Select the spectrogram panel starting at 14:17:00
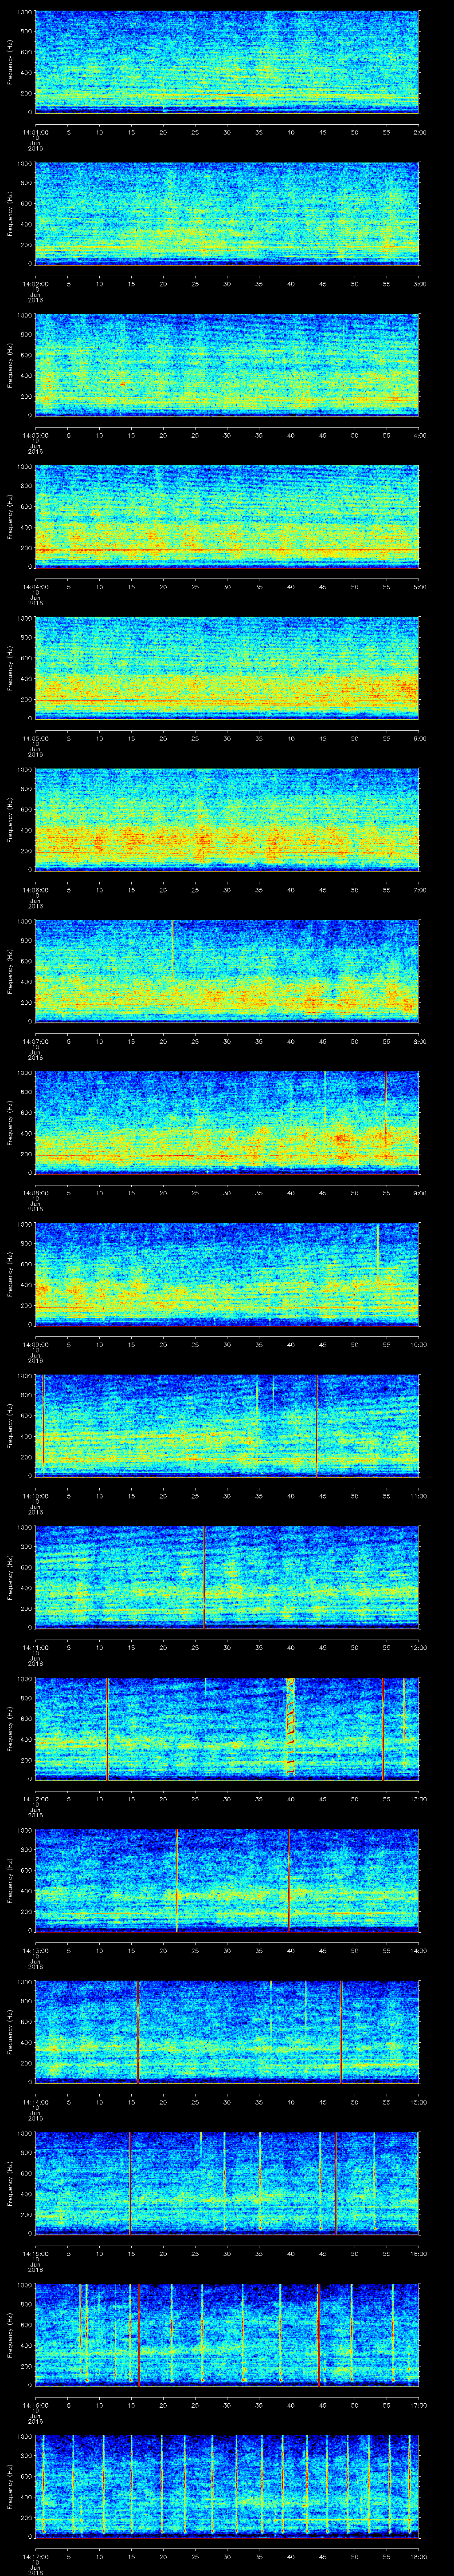This screenshot has width=454, height=2576. (x=227, y=2486)
